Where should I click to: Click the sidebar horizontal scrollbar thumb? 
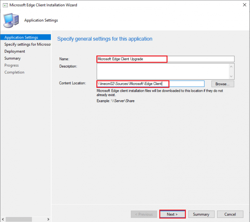[19, 219]
